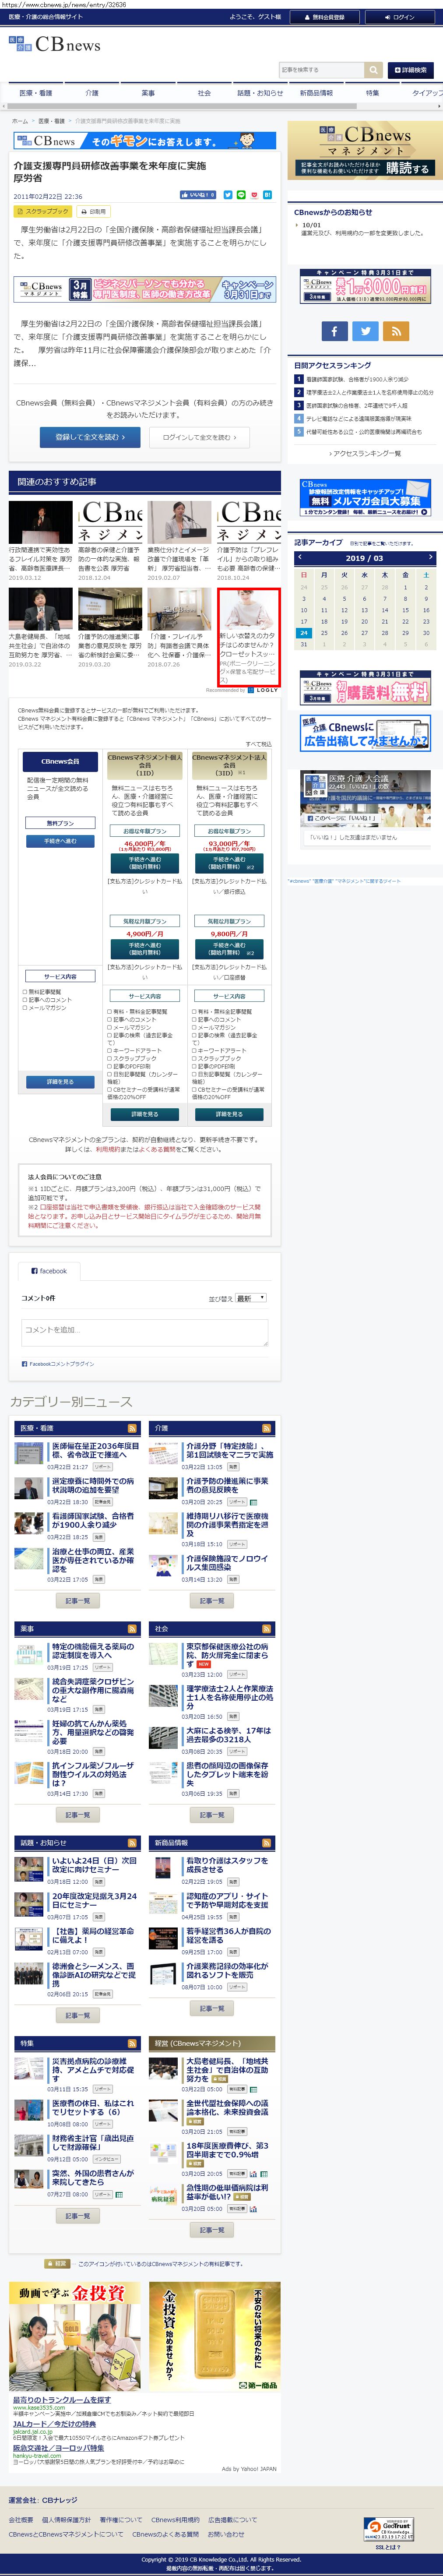Click 記事一覧 button under 医療・看護 list

[x=77, y=1601]
